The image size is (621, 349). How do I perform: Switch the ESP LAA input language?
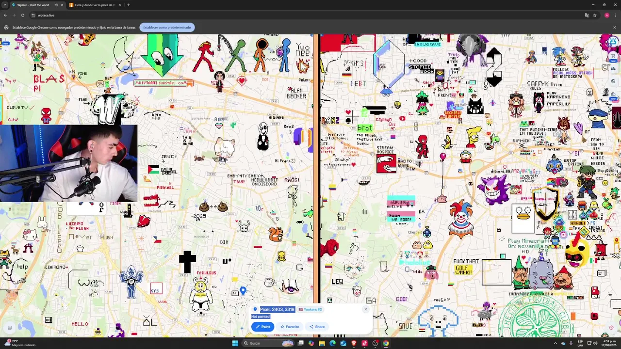click(580, 343)
